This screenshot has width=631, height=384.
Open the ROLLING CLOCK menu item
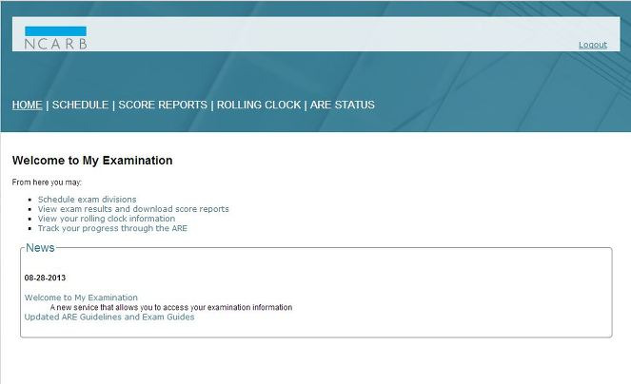259,105
